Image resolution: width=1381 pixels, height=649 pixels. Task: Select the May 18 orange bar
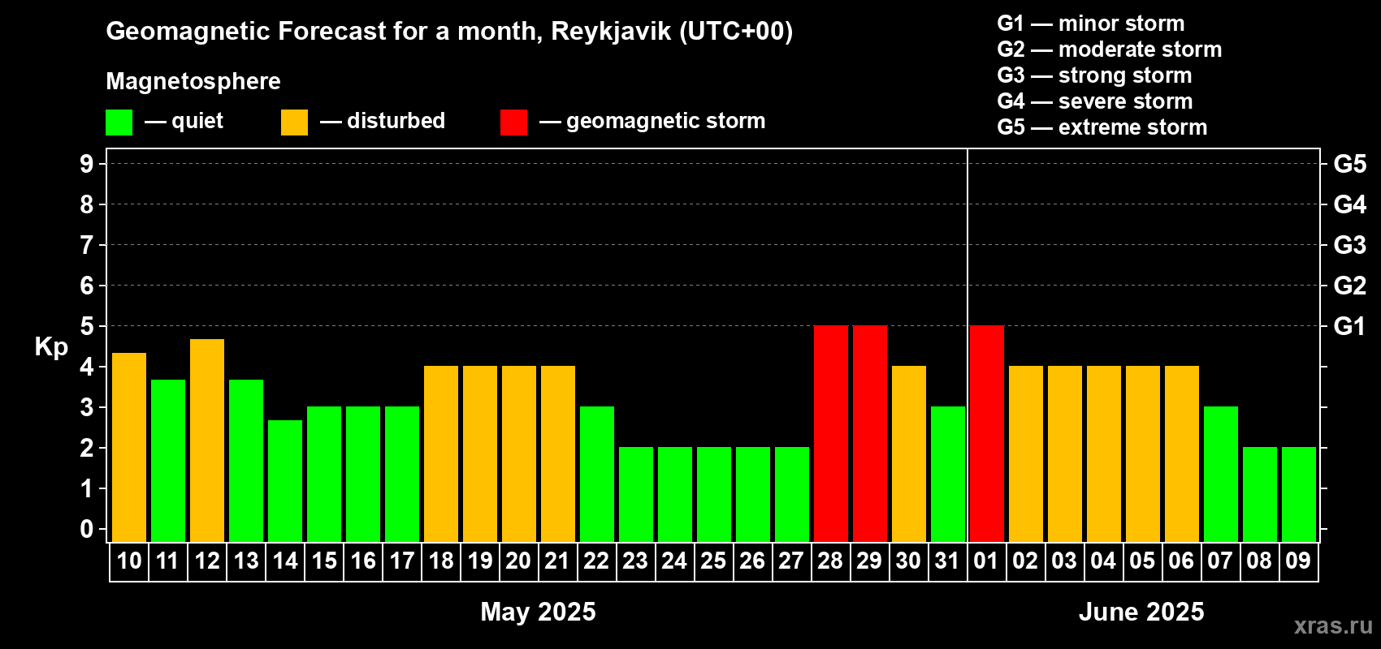[441, 454]
